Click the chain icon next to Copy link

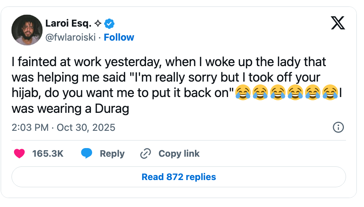[145, 153]
